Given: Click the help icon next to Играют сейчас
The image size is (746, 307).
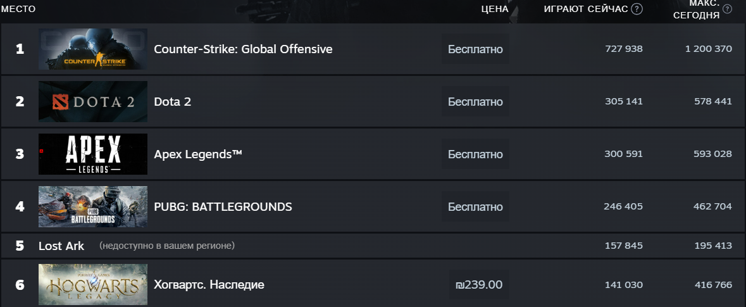Looking at the screenshot, I should [637, 9].
